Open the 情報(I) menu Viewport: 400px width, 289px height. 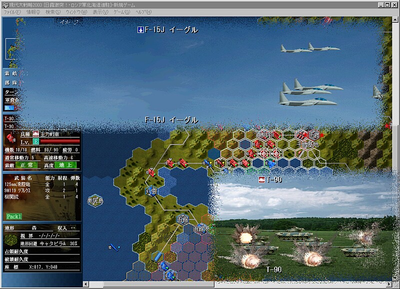point(33,12)
